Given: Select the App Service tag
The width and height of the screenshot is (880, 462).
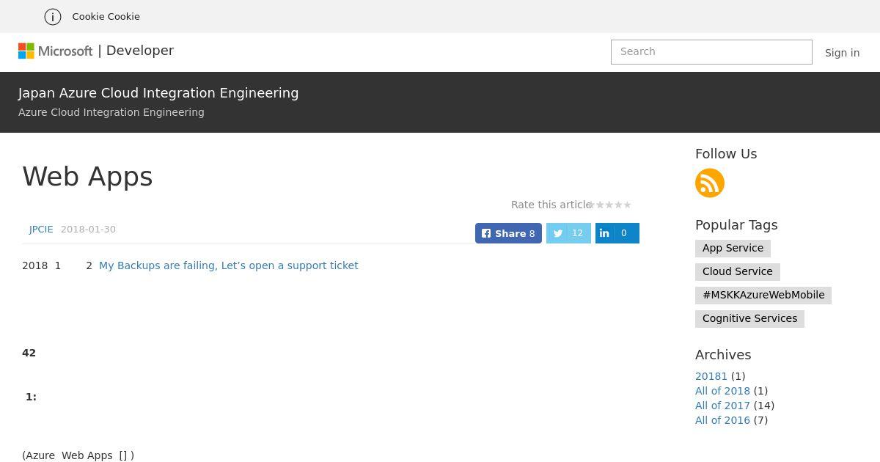Looking at the screenshot, I should coord(733,249).
